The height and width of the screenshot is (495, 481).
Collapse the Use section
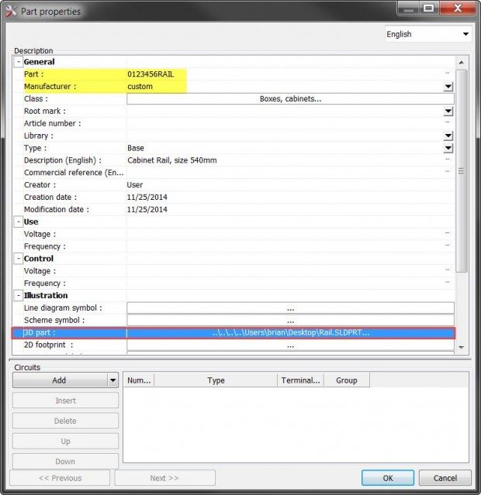[x=18, y=222]
